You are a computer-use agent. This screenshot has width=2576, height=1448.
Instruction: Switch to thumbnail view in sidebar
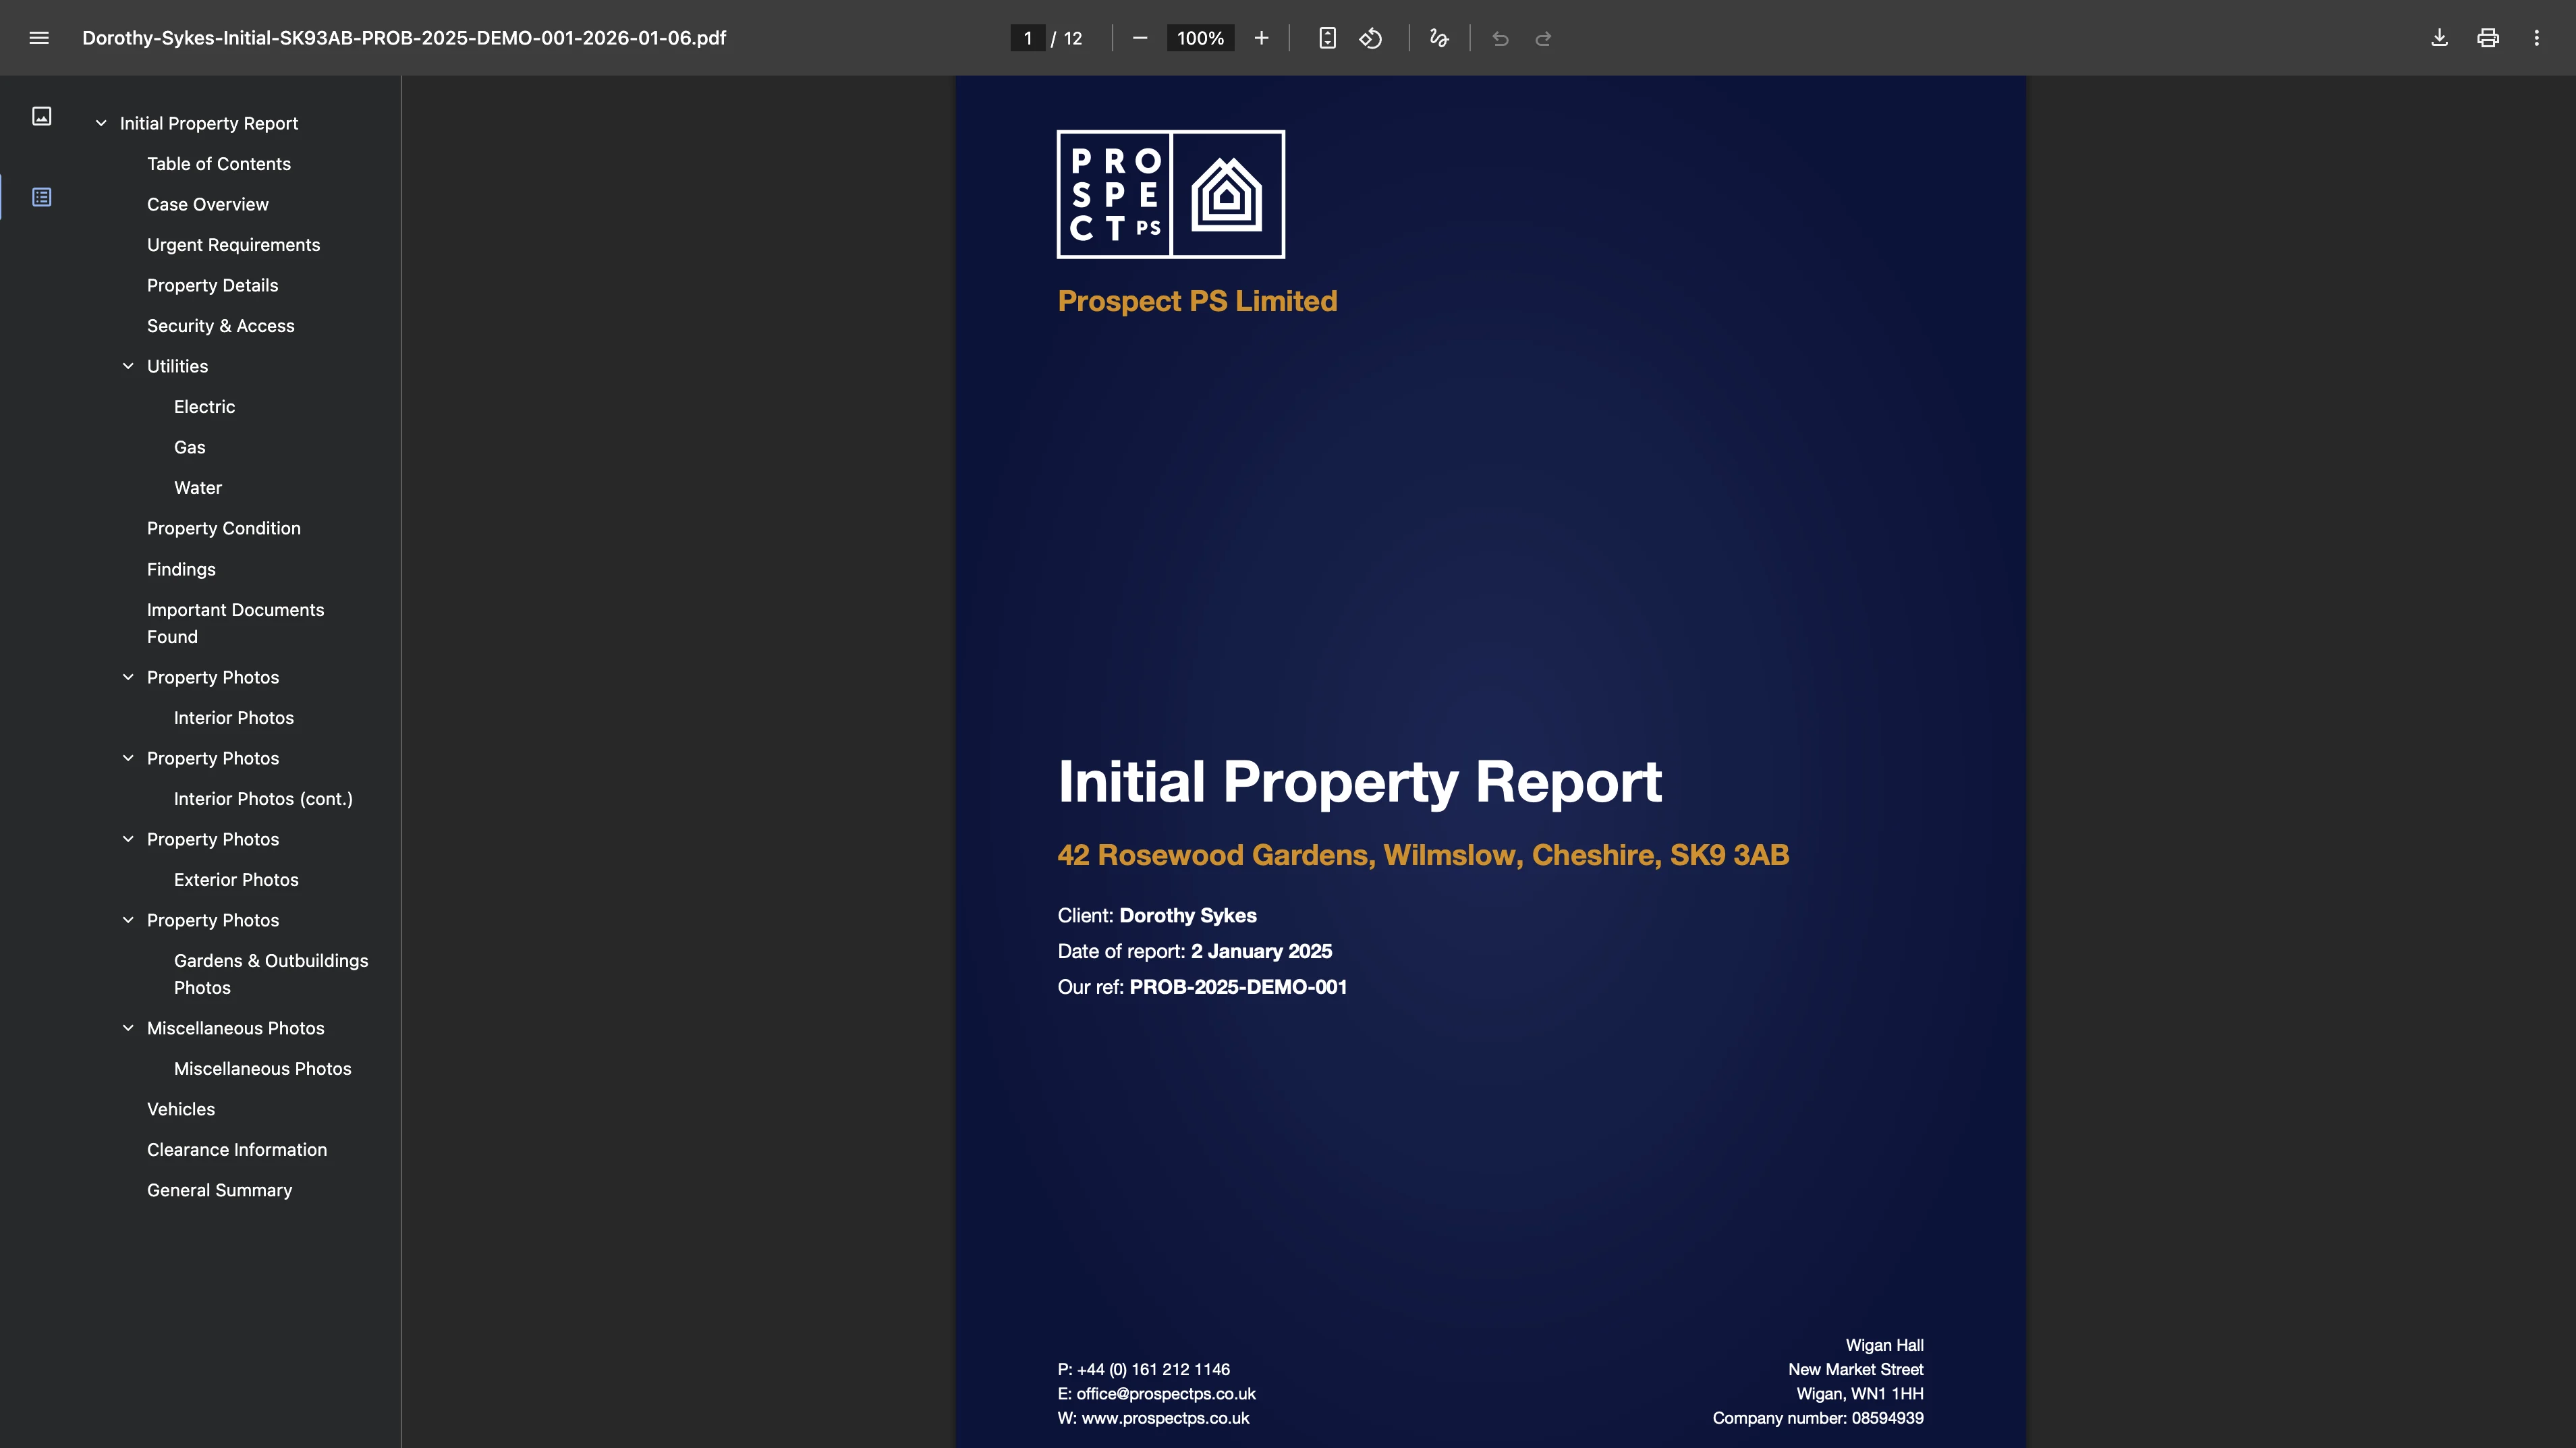click(x=42, y=116)
